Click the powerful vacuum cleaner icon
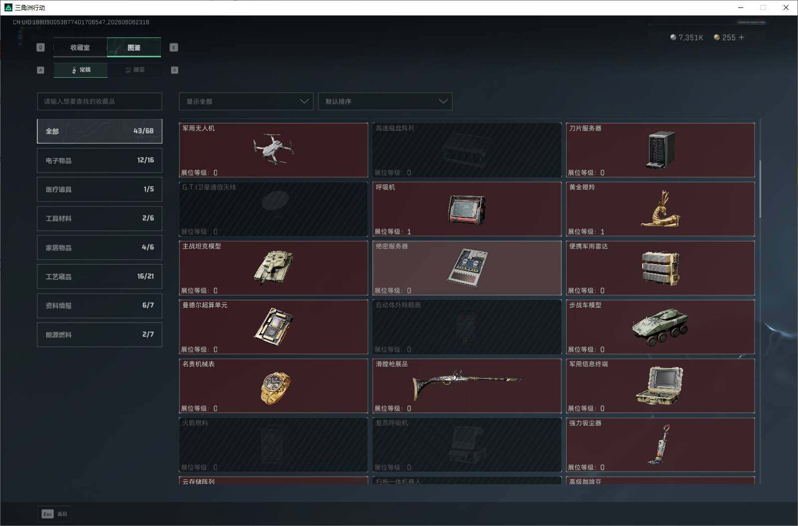This screenshot has height=526, width=798. click(x=660, y=444)
